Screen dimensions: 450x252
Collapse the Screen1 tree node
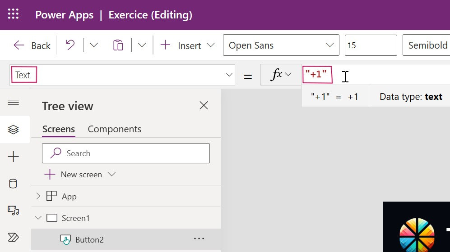[38, 218]
